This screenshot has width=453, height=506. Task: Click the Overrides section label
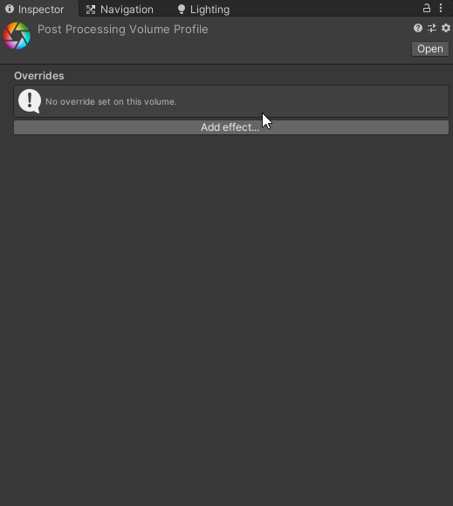coord(39,76)
